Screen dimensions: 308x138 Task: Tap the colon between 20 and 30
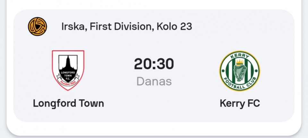(x=154, y=64)
